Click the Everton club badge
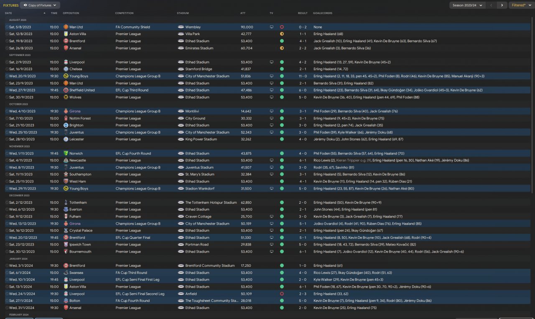This screenshot has width=535, height=319. (x=66, y=210)
